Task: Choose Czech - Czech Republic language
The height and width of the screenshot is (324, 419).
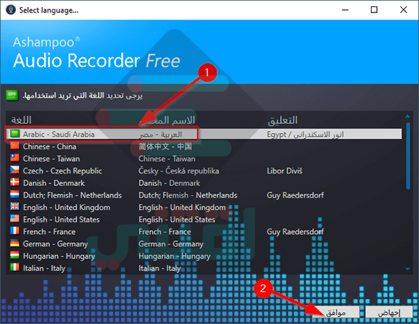Action: click(63, 171)
